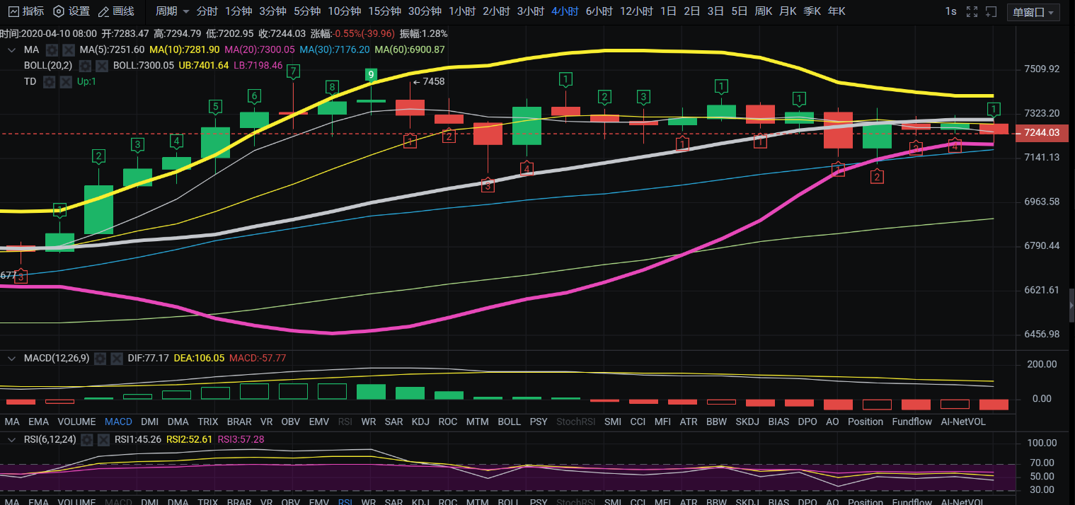Image resolution: width=1075 pixels, height=505 pixels.
Task: Open the 单窗口 window layout dropdown
Action: click(1033, 12)
